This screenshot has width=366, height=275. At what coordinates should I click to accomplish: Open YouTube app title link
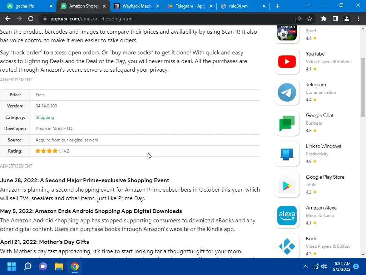[x=315, y=54]
